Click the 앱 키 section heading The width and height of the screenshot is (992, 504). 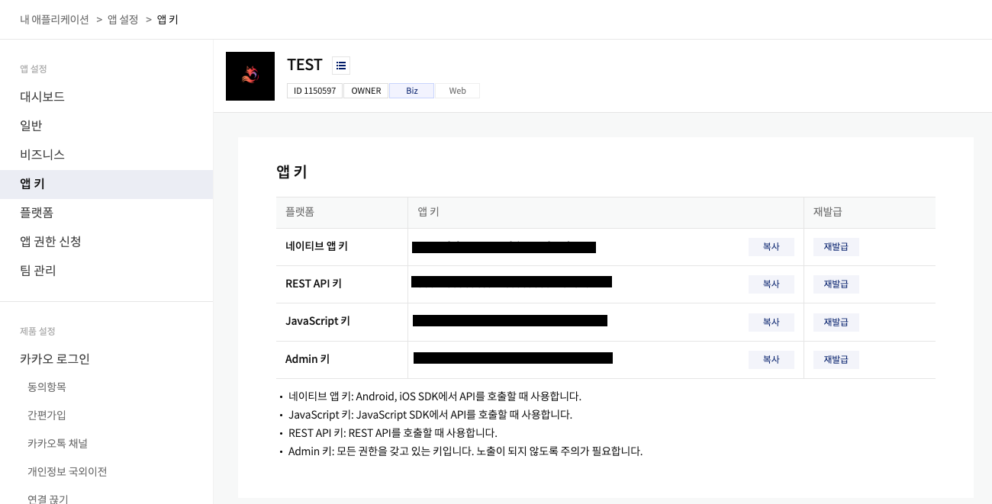tap(291, 172)
